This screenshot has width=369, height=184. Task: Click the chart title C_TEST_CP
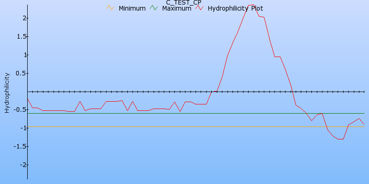pos(184,2)
